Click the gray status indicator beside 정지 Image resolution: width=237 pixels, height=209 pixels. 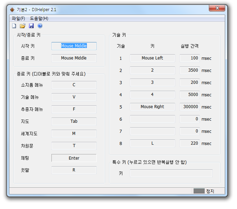coord(199,191)
